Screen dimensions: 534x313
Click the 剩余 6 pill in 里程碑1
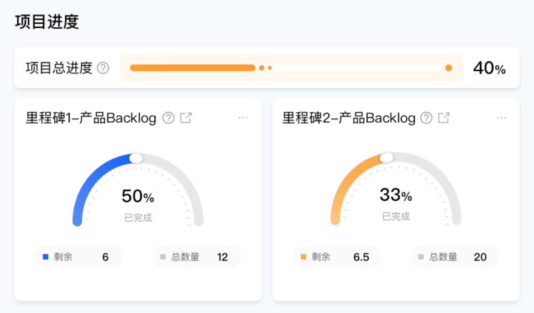[79, 257]
